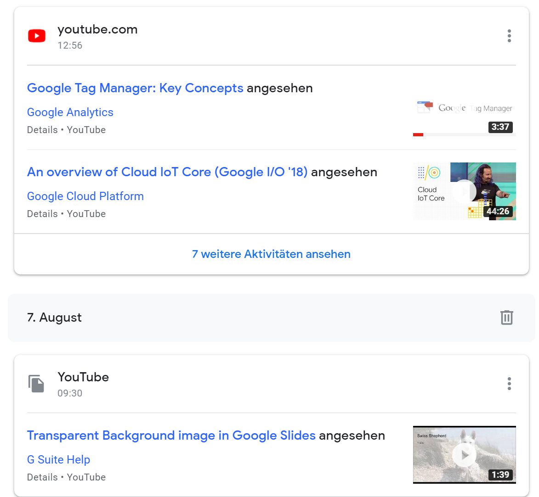Visit the G Suite Help channel link
The image size is (539, 497).
click(58, 459)
